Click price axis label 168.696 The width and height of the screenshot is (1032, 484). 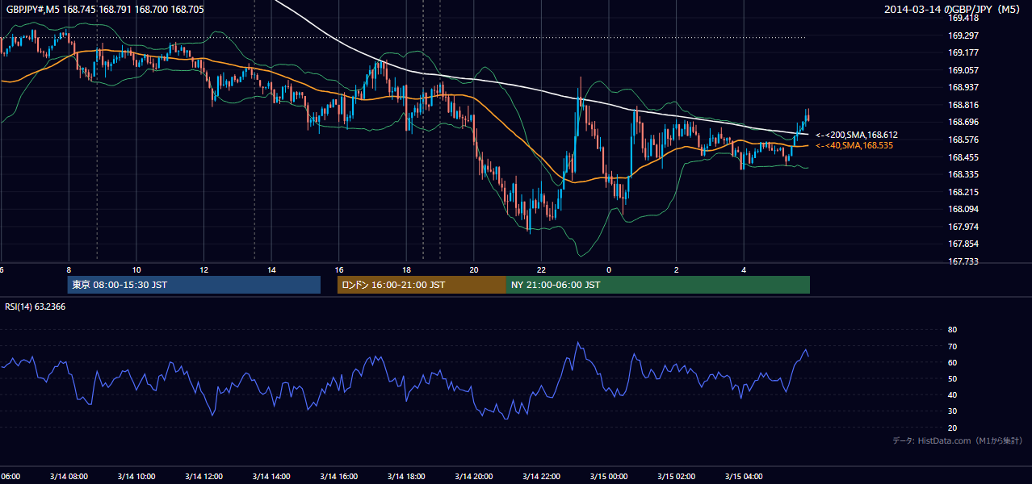pos(963,122)
